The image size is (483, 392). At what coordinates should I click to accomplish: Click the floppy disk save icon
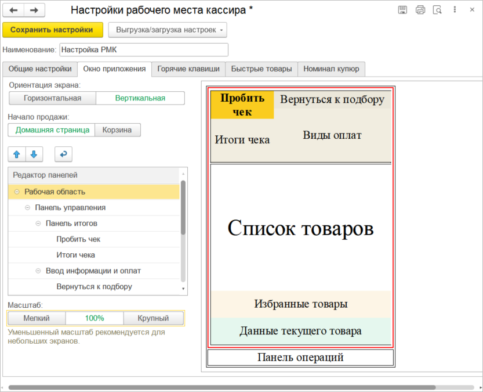point(402,10)
